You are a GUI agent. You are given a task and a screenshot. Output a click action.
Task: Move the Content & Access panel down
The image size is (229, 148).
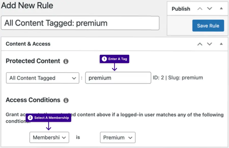click(209, 44)
